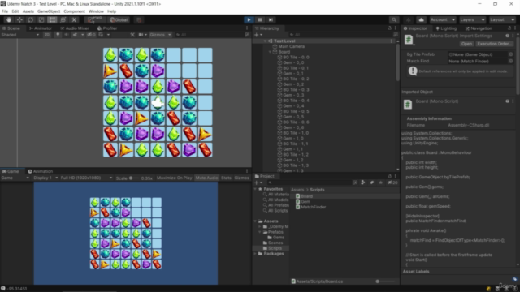This screenshot has width=520, height=292.
Task: Open the Account dropdown
Action: coord(442,19)
